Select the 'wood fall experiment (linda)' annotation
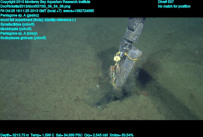The width and height of the screenshot is (203, 137). coord(38,20)
